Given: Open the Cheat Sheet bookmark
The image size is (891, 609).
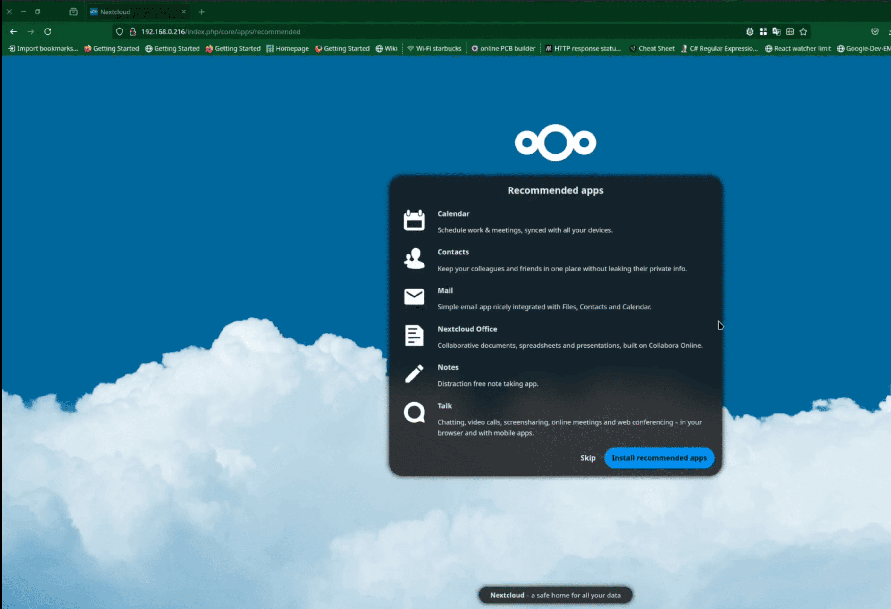Looking at the screenshot, I should (x=652, y=49).
